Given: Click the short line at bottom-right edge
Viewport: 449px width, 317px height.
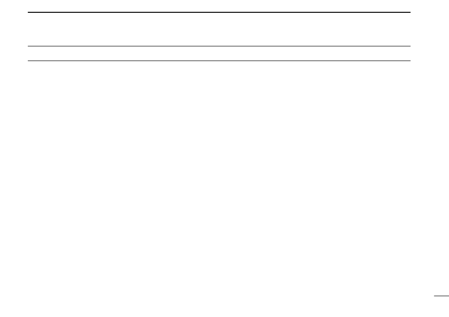Looking at the screenshot, I should (x=441, y=296).
